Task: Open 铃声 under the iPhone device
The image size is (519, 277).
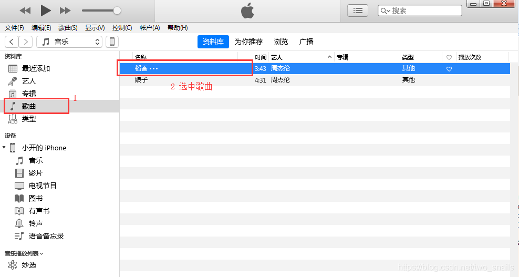Action: point(36,224)
